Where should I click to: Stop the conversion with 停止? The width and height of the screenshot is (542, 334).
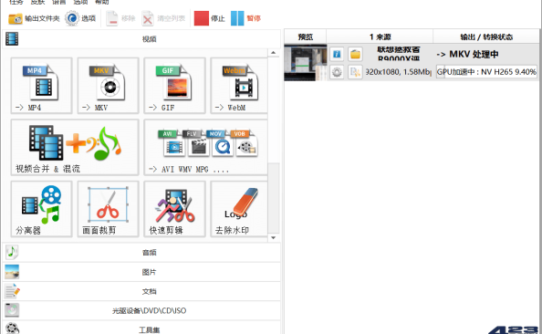coord(210,18)
